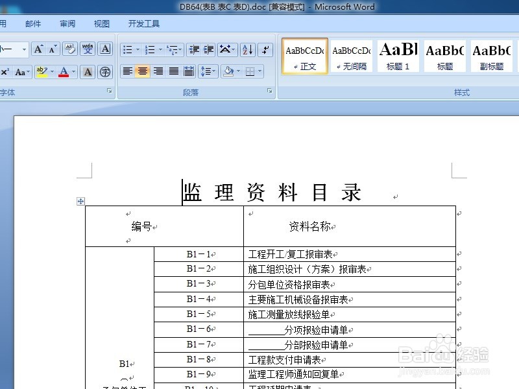Viewport: 519px width, 389px height.
Task: Toggle the bulleted list on
Action: pyautogui.click(x=127, y=49)
